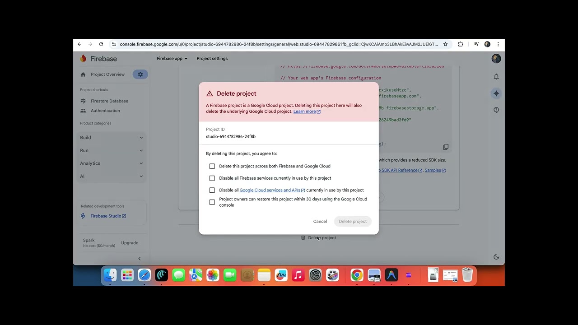Open the Trash in the Dock
This screenshot has width=578, height=325.
click(x=467, y=275)
